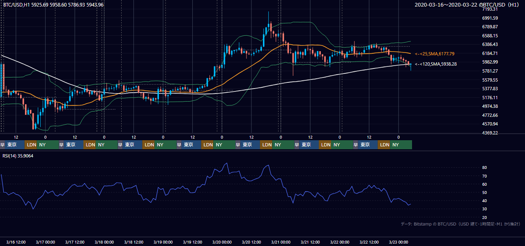Pick the 3/19 12:00 date label

pos(193,242)
